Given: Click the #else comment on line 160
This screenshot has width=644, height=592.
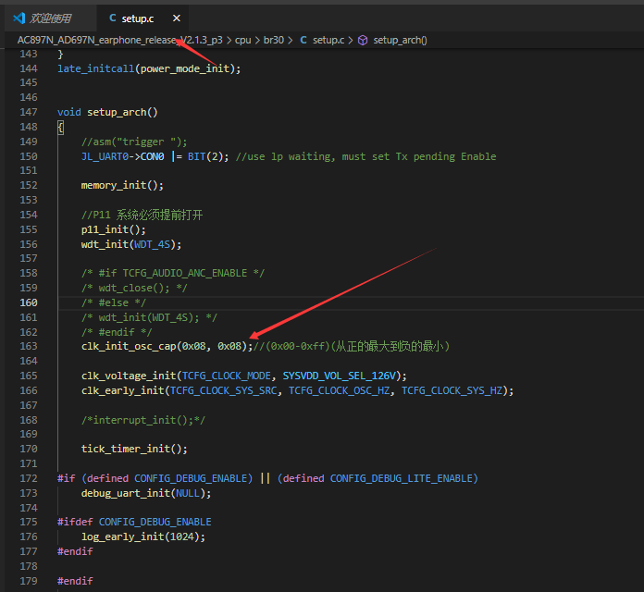Looking at the screenshot, I should click(x=114, y=302).
